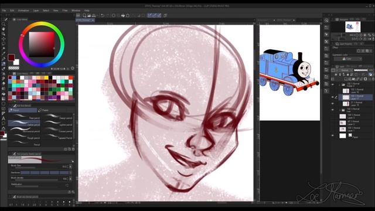Screen dimensions: 375x211
Task: Toggle visibility of Layer 17
Action: click(333, 97)
